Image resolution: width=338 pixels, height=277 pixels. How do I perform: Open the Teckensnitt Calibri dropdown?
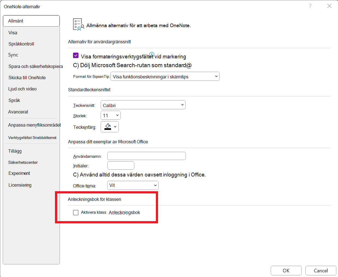click(x=143, y=105)
